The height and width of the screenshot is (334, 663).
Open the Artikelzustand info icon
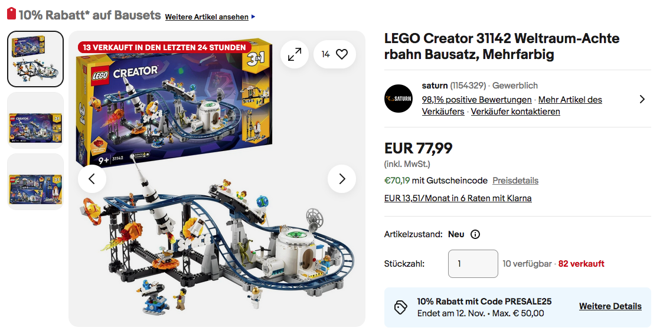[x=475, y=234]
